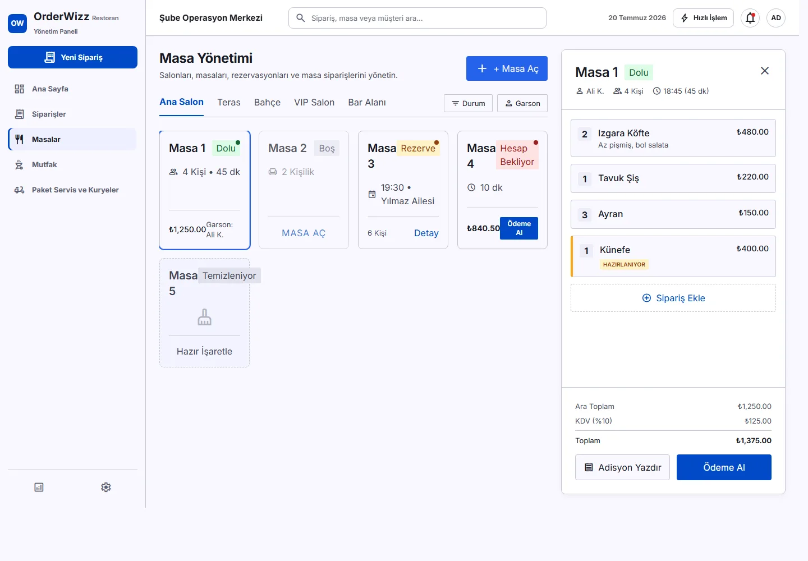The image size is (808, 561).
Task: Click Sipariş Ekle to add an item
Action: 673,298
